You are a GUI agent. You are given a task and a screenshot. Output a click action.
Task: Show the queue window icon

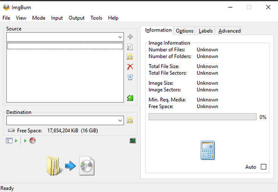point(9,141)
